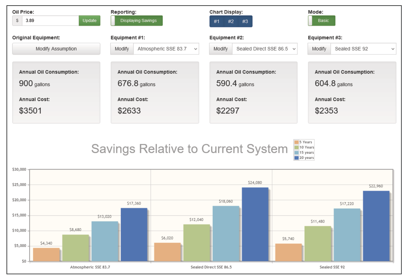408x280 pixels.
Task: Toggle the Displaying Savings reporting switch
Action: (137, 21)
